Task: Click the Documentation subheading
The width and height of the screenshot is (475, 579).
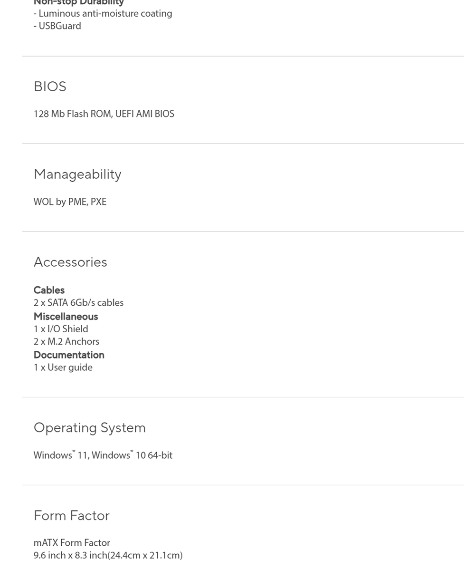Action: [69, 355]
